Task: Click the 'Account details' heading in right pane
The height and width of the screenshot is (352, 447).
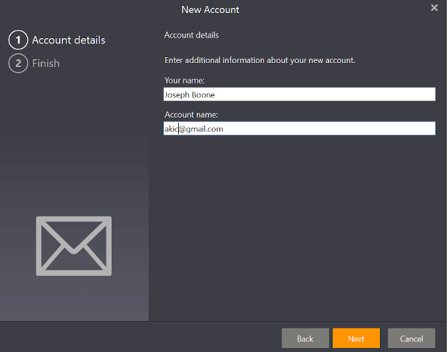Action: [191, 35]
